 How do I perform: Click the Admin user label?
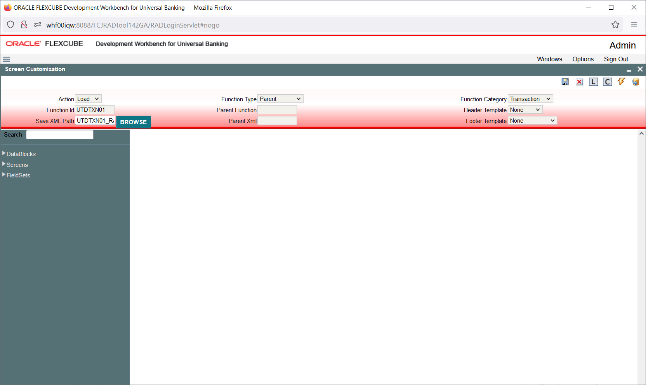click(622, 45)
